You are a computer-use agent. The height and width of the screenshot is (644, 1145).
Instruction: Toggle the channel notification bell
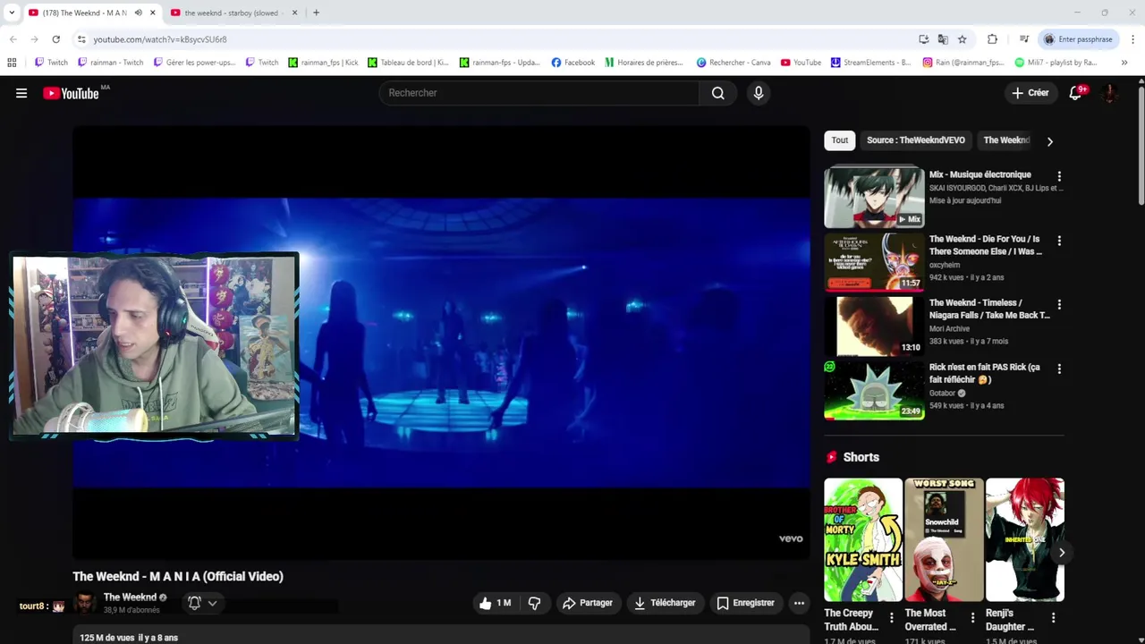pos(194,603)
